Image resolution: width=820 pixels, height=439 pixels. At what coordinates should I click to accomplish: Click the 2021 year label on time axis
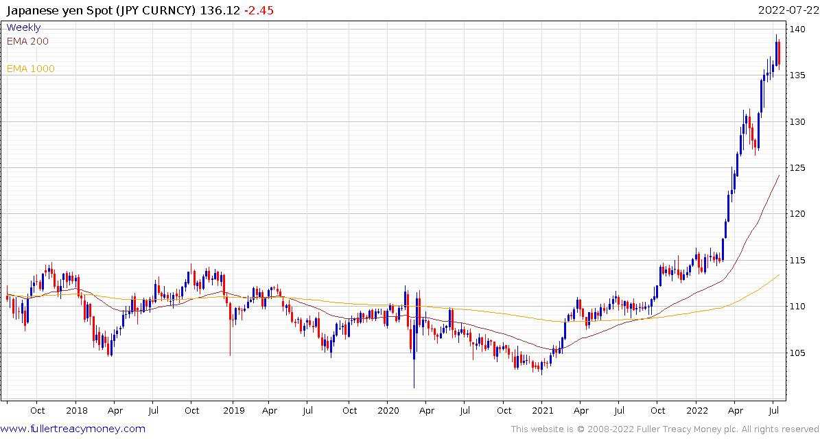(542, 411)
